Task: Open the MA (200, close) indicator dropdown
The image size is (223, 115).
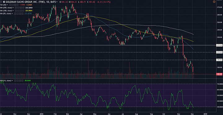Action: pos(13,8)
